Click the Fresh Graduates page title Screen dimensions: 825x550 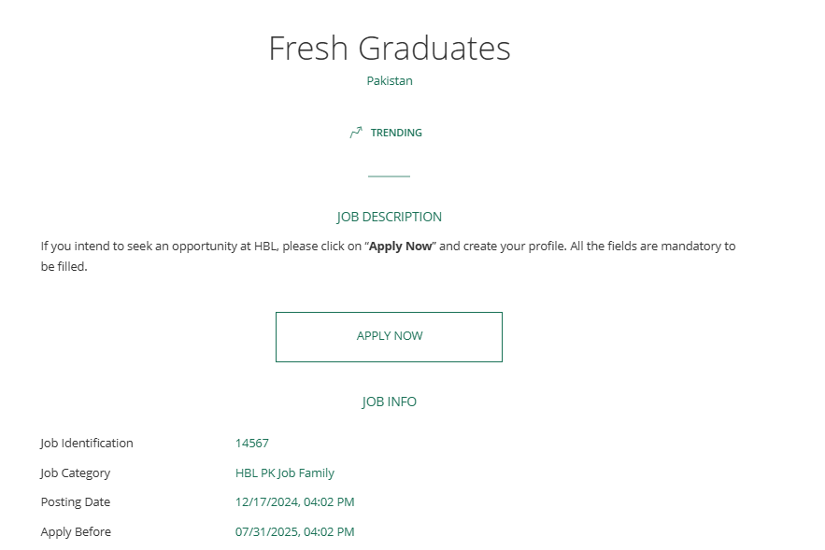pos(390,48)
